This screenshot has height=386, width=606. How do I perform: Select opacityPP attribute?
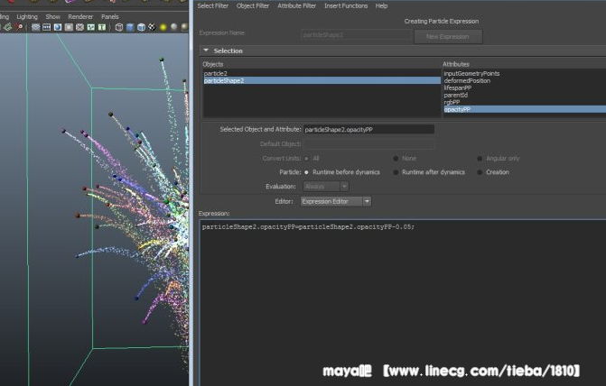coord(525,110)
